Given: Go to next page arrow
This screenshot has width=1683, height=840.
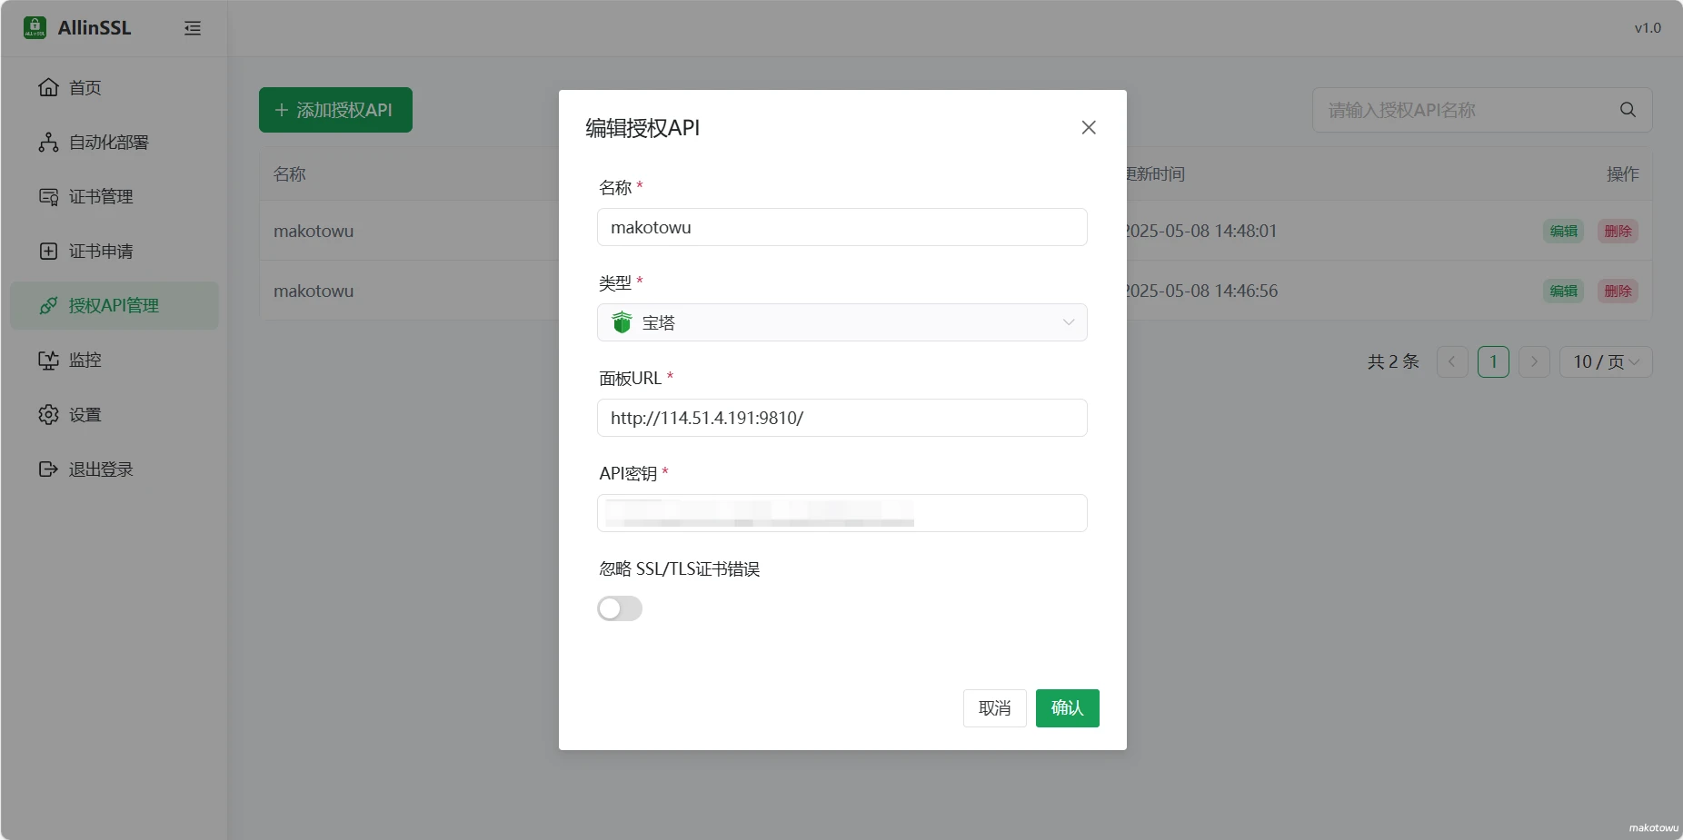Looking at the screenshot, I should 1534,361.
